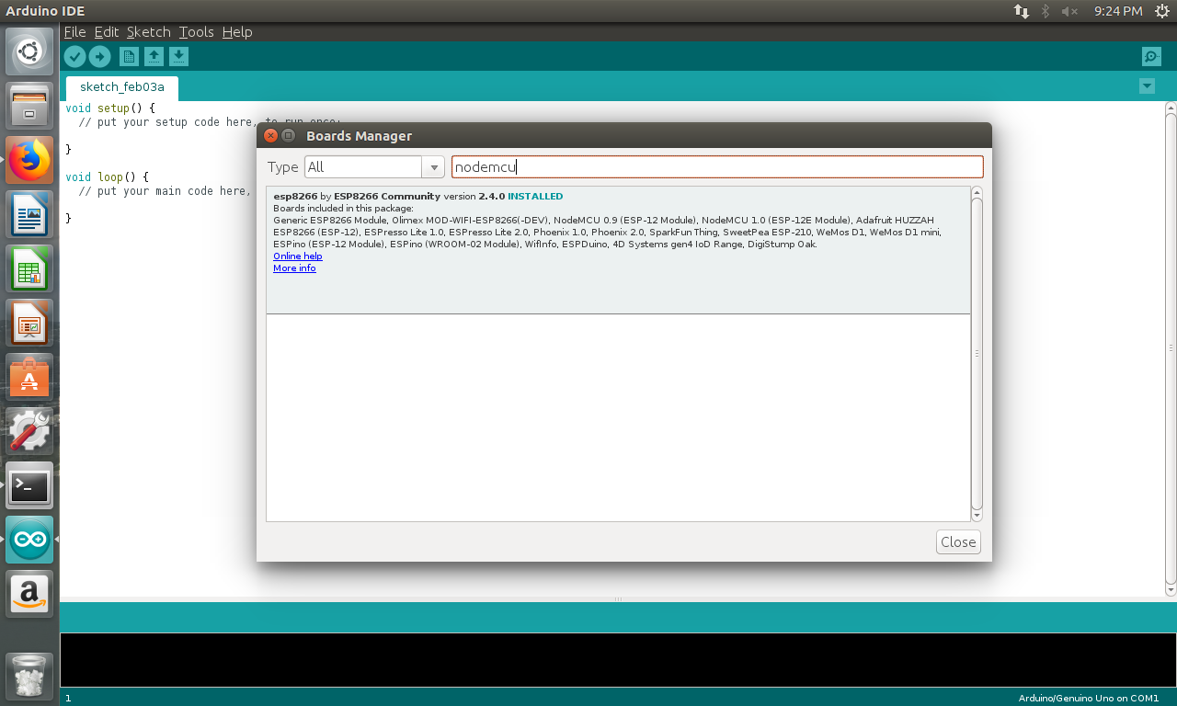Click the Boards Manager list scrollbar
1177x706 pixels.
[x=977, y=354]
